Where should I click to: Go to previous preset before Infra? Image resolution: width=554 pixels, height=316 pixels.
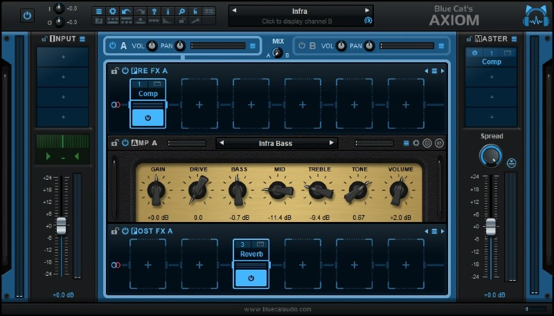pos(234,10)
